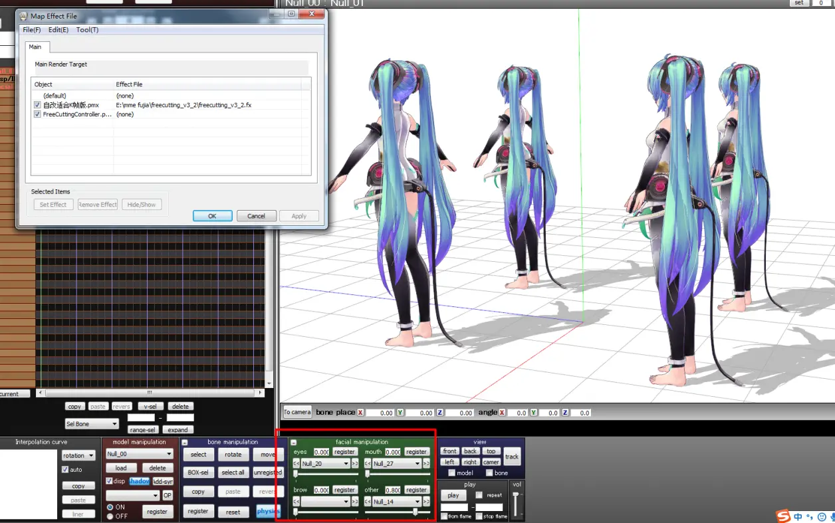Viewport: 835px width, 523px height.
Task: Toggle the disp model display checkbox
Action: 110,481
